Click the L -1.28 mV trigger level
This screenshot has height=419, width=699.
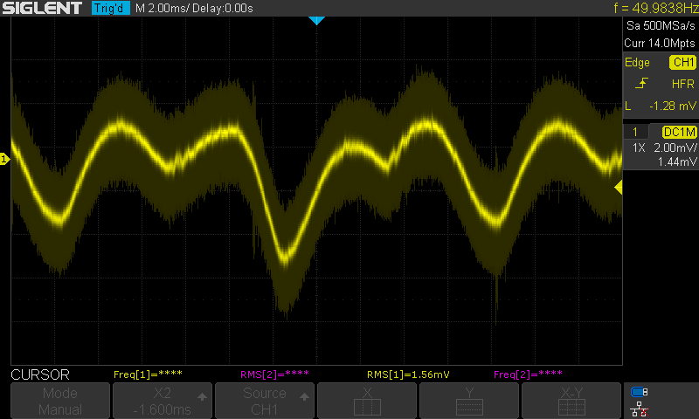(661, 106)
